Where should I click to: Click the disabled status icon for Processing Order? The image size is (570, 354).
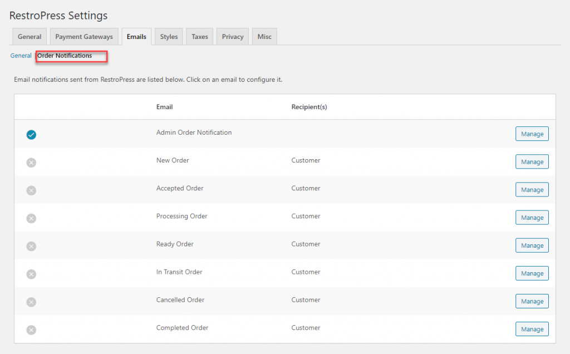[x=31, y=218]
